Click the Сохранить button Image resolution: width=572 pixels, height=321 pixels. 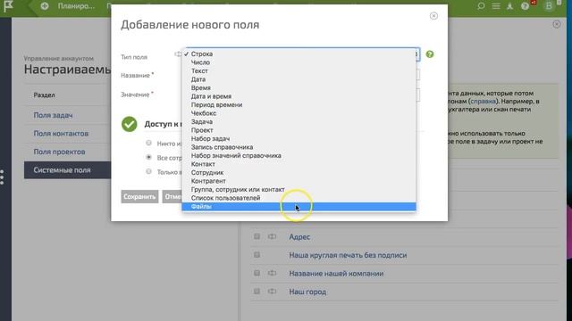pos(139,196)
